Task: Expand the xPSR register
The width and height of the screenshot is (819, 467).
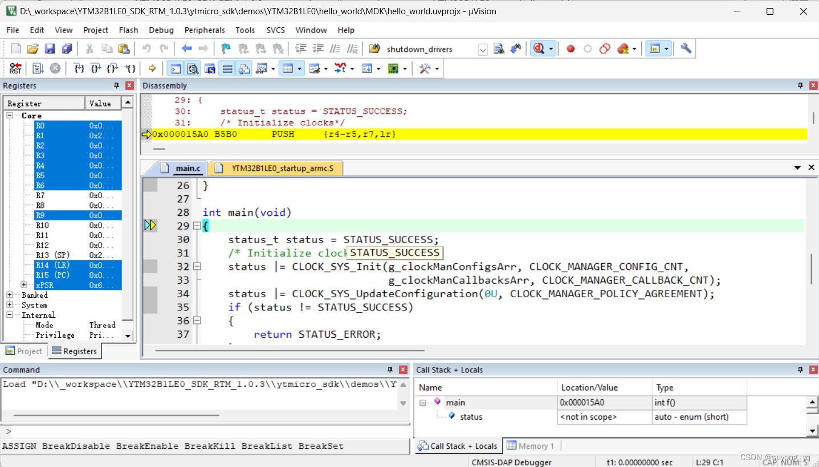Action: 24,285
